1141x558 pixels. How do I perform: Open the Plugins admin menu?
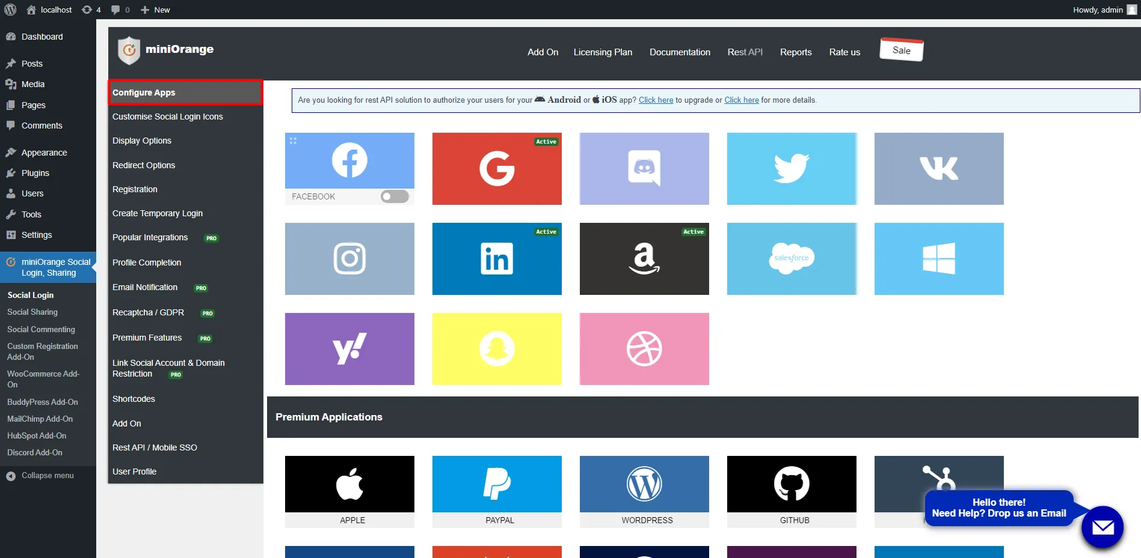[x=35, y=173]
